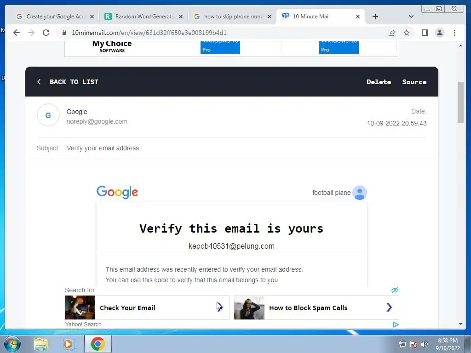Open the Chrome side panel icon
Screen dimensions: 471x353
(x=425, y=33)
